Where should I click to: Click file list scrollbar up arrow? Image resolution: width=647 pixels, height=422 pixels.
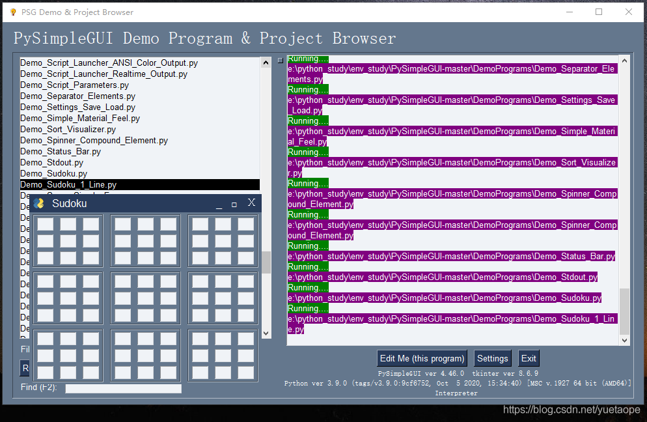[266, 63]
